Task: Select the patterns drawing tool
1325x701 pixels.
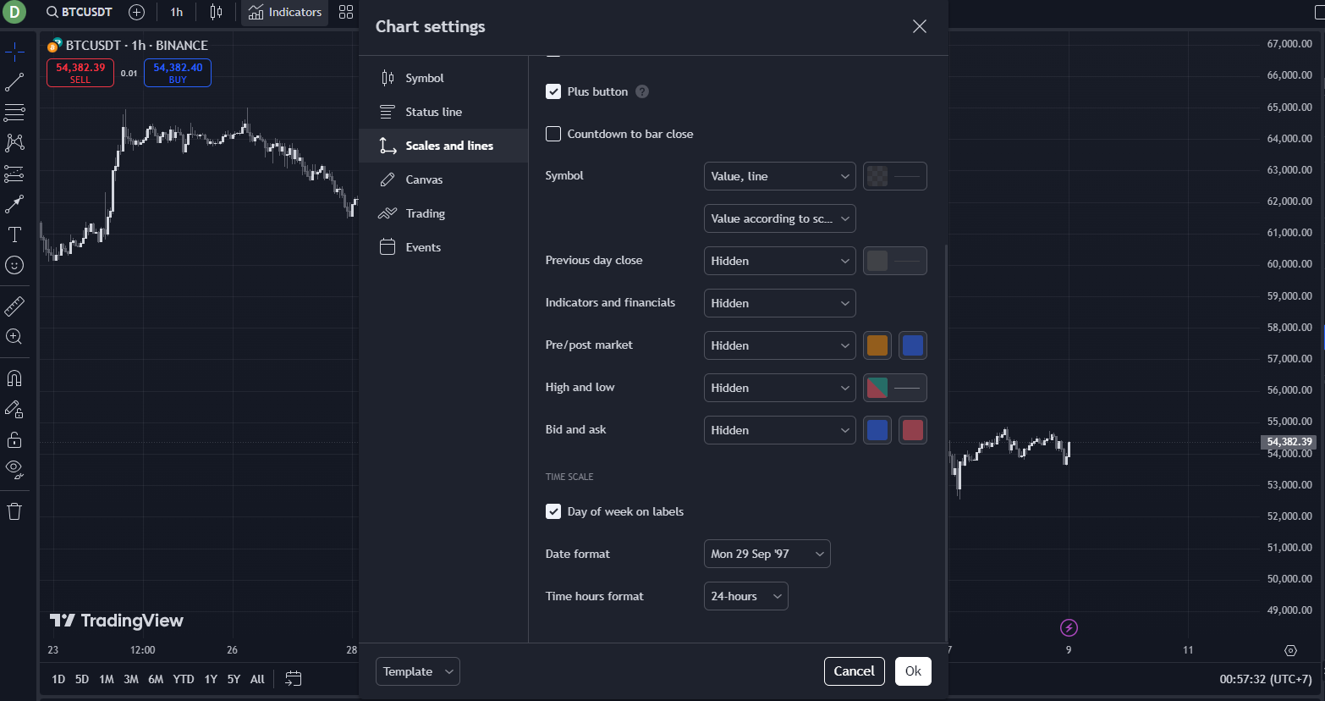Action: pos(14,142)
